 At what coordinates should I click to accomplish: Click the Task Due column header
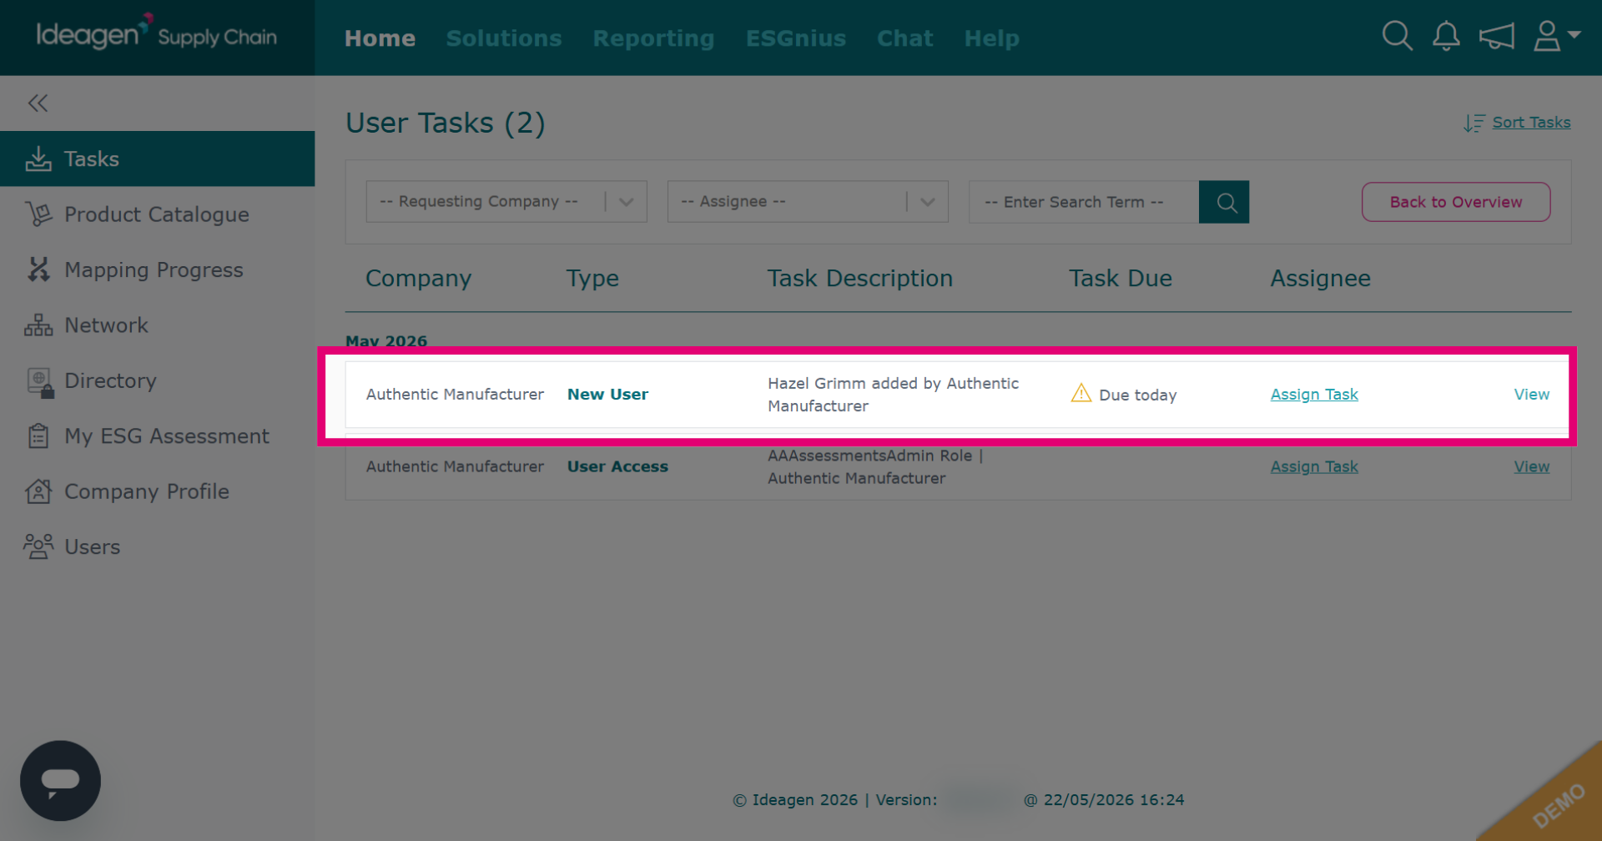1121,278
